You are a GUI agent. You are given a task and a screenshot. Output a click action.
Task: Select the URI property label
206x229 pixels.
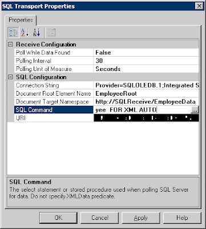tap(54, 118)
